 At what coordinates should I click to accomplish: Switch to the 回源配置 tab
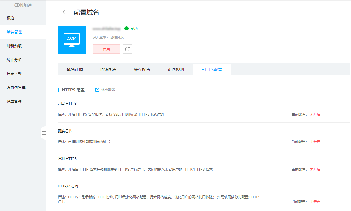click(108, 69)
